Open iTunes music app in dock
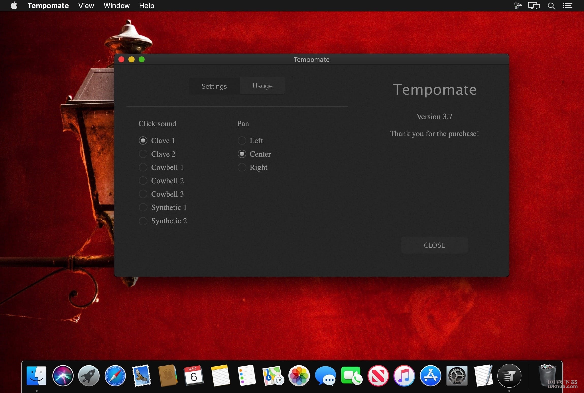The image size is (584, 393). pos(404,375)
